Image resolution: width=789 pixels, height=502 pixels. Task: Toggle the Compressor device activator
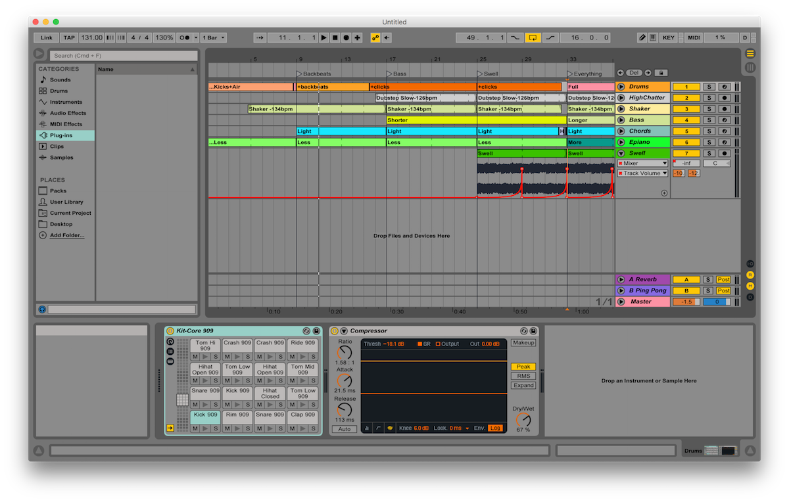point(334,331)
